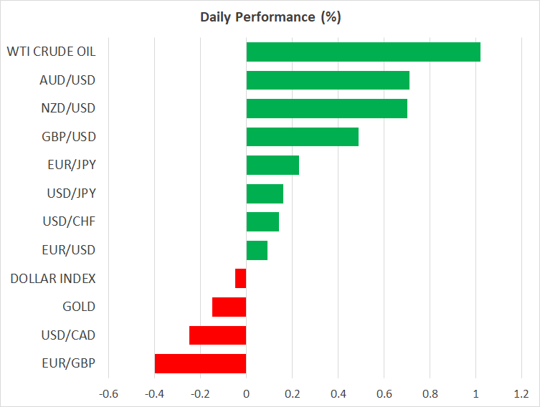Select the NZD/USD green bar

click(326, 109)
